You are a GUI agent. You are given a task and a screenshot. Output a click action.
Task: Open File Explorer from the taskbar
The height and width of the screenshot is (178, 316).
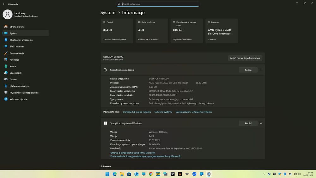tap(122, 174)
